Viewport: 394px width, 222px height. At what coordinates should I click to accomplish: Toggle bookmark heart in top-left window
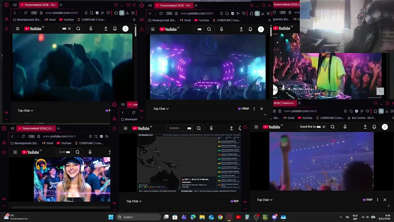point(108,13)
